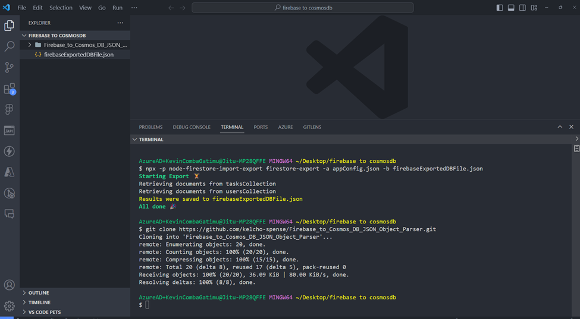Screen dimensions: 580x319
Task: Open the Accounts icon
Action: 10,285
